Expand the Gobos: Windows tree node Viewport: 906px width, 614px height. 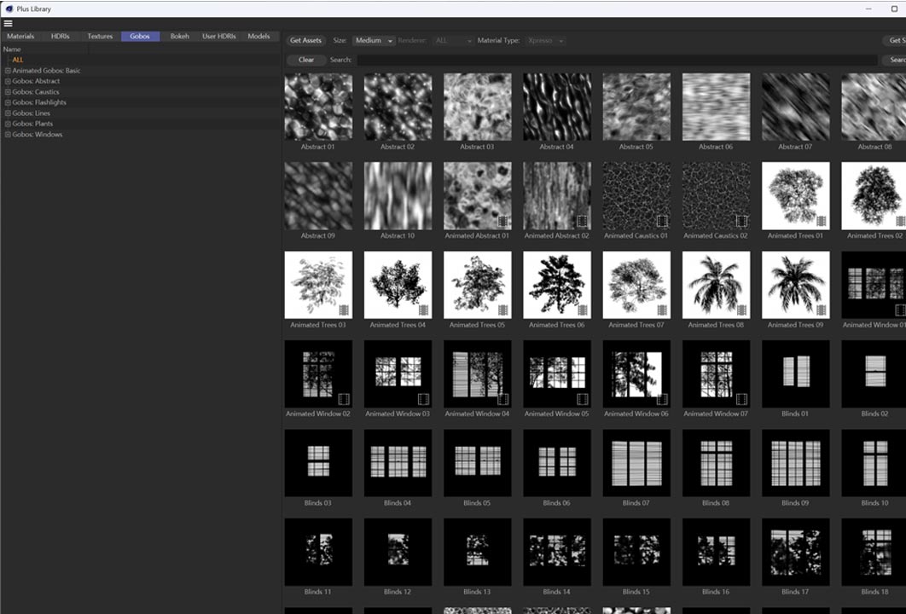pyautogui.click(x=8, y=135)
